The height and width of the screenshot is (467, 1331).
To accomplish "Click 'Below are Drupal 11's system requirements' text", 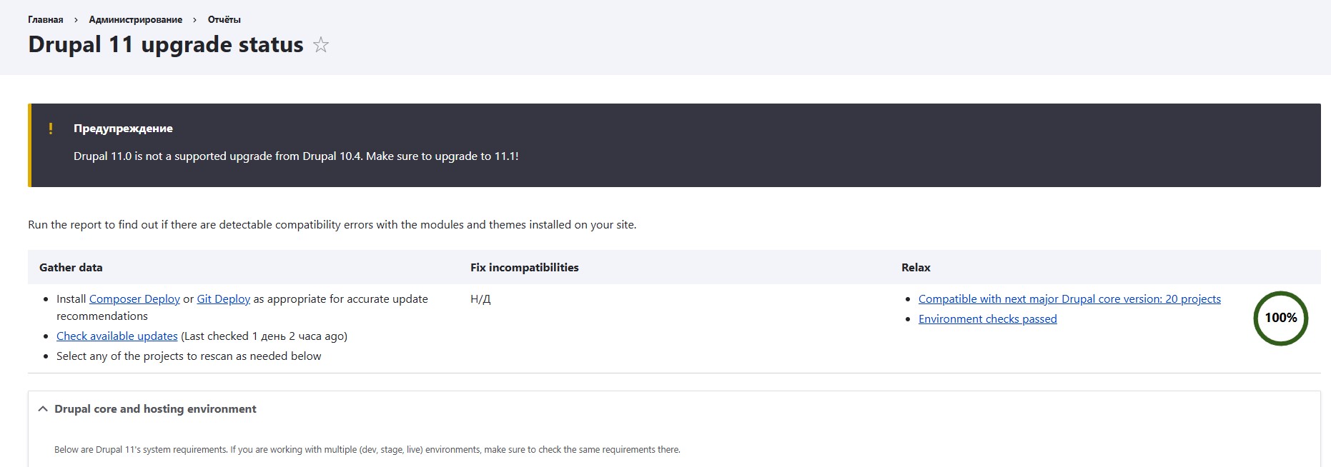I will [367, 450].
